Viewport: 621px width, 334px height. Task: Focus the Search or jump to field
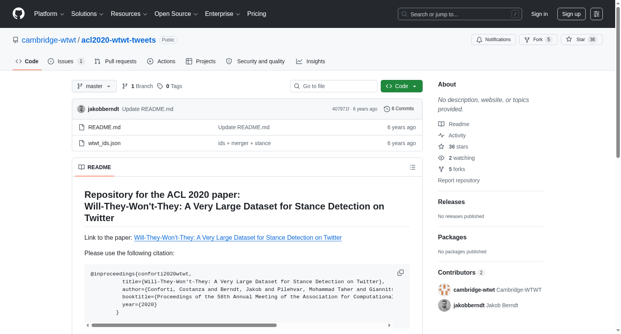click(460, 14)
